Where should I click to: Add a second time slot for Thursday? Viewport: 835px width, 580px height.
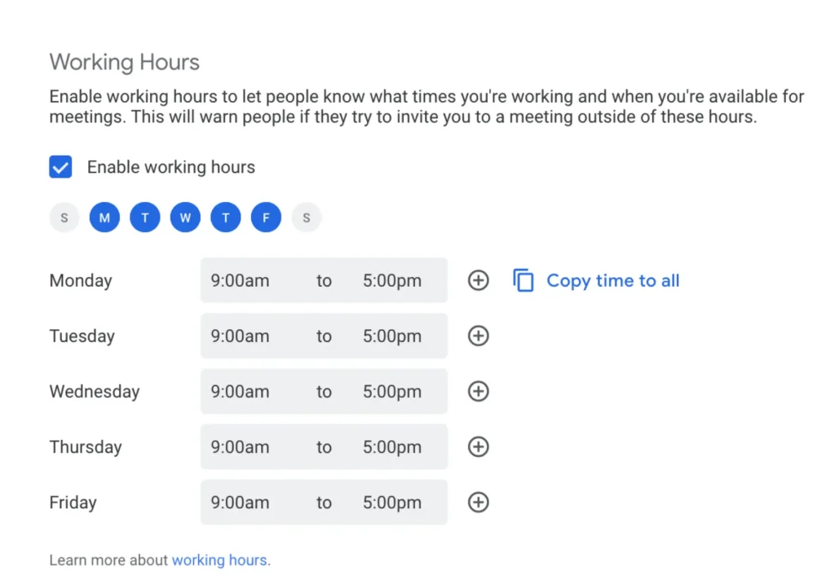click(x=478, y=446)
